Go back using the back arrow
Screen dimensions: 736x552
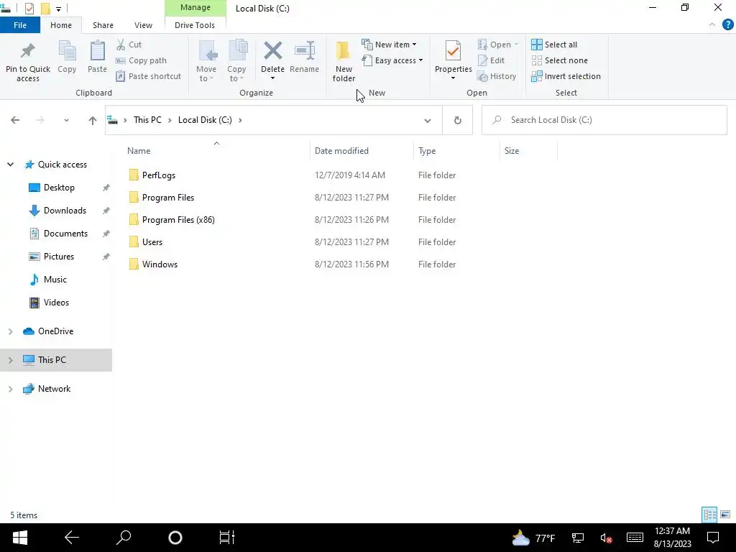click(15, 120)
